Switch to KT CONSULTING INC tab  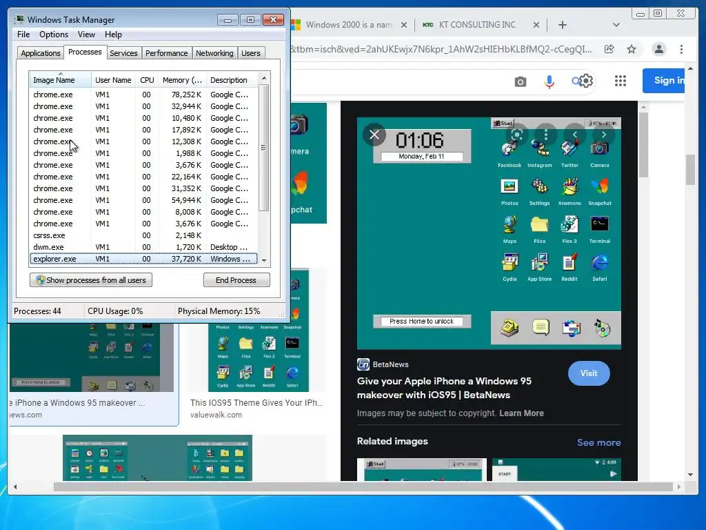[x=477, y=26]
